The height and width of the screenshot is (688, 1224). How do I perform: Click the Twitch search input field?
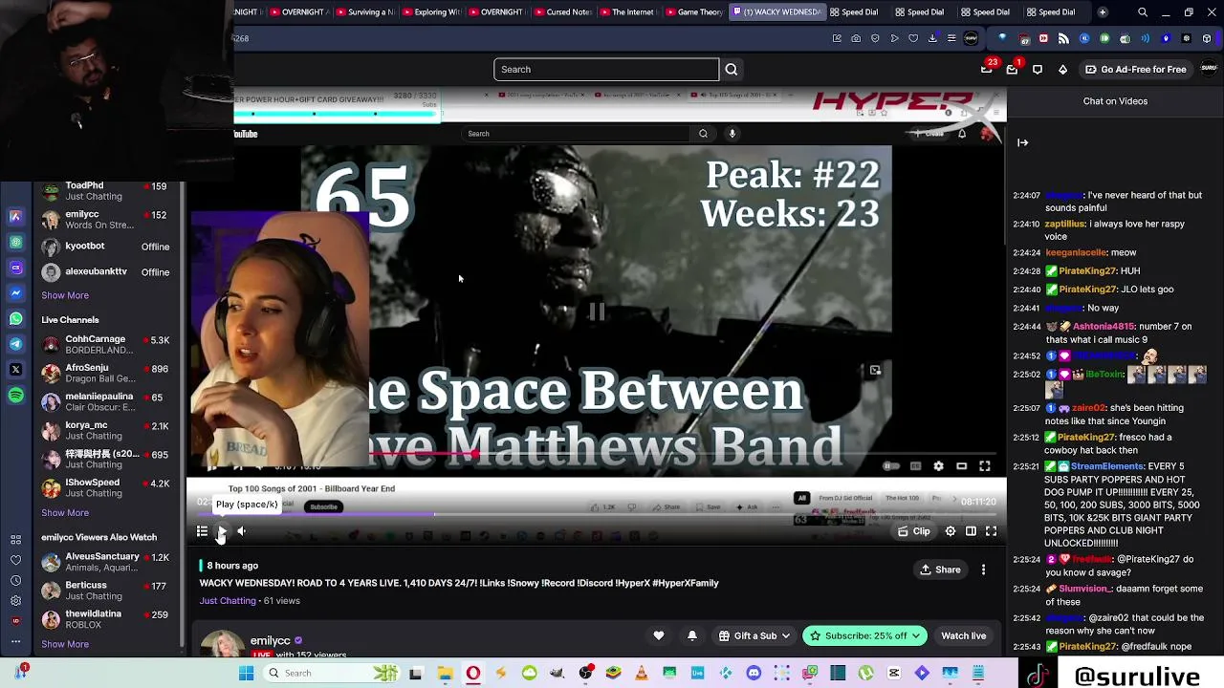click(x=606, y=69)
